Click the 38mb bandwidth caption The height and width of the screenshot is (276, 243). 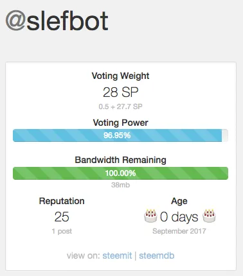120,185
